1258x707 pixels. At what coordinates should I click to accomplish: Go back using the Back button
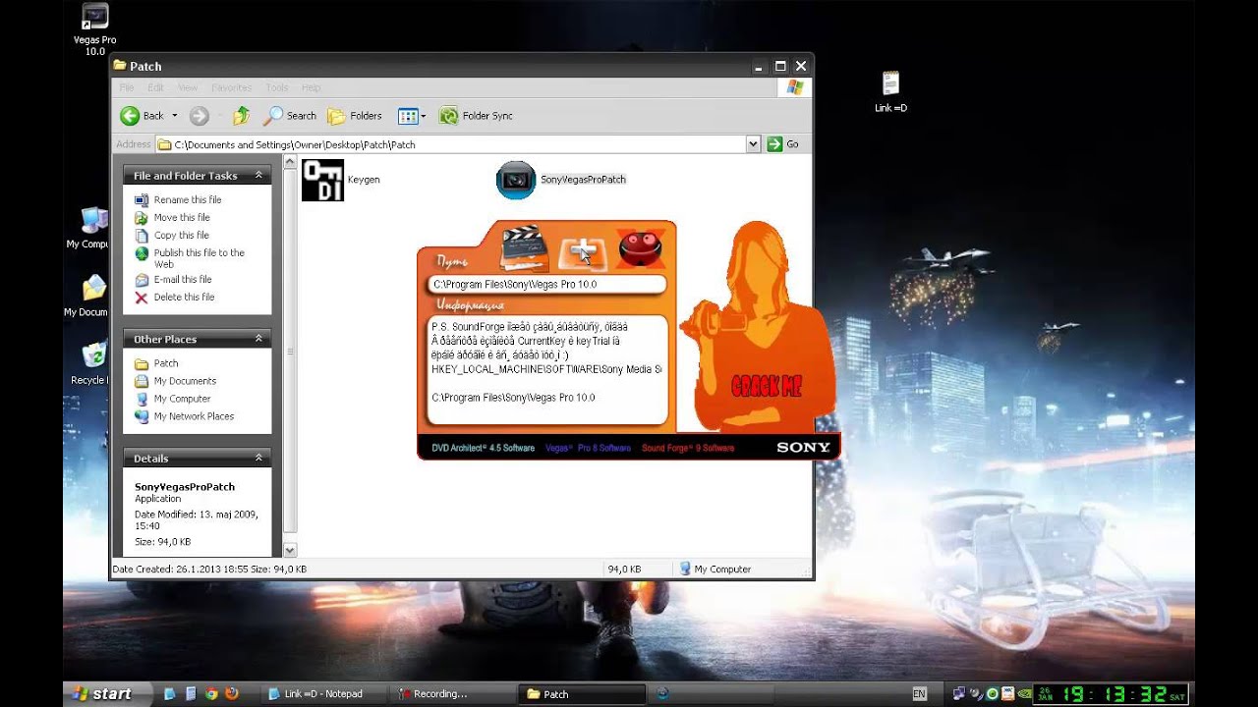(x=143, y=116)
